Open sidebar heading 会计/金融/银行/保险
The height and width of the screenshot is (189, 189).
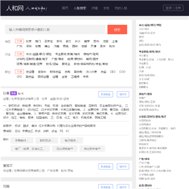pos(150,25)
